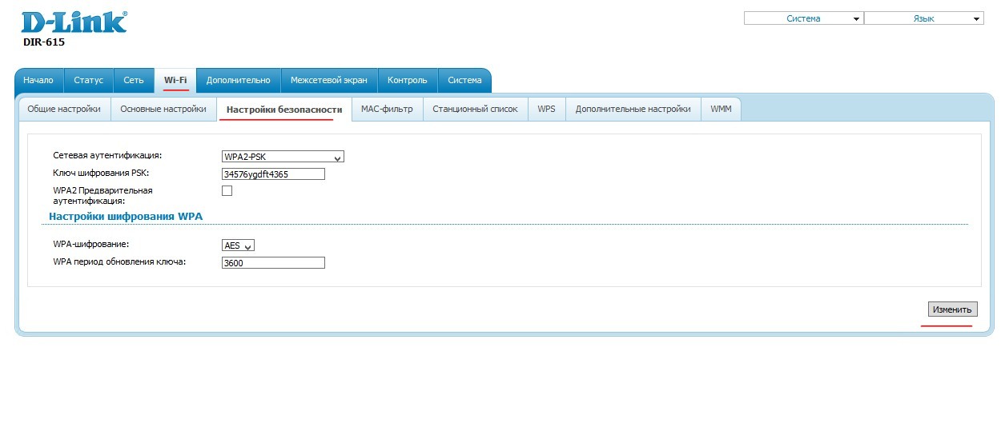
Task: Click the Настройки шифрования WPA heading
Action: point(126,216)
